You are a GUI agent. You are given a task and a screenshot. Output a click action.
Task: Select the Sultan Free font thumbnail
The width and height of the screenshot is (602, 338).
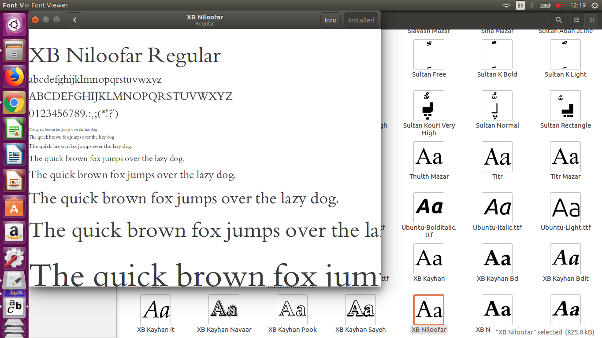click(429, 55)
